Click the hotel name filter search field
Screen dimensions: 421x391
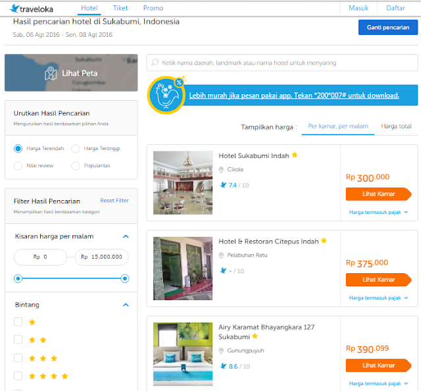click(x=282, y=63)
